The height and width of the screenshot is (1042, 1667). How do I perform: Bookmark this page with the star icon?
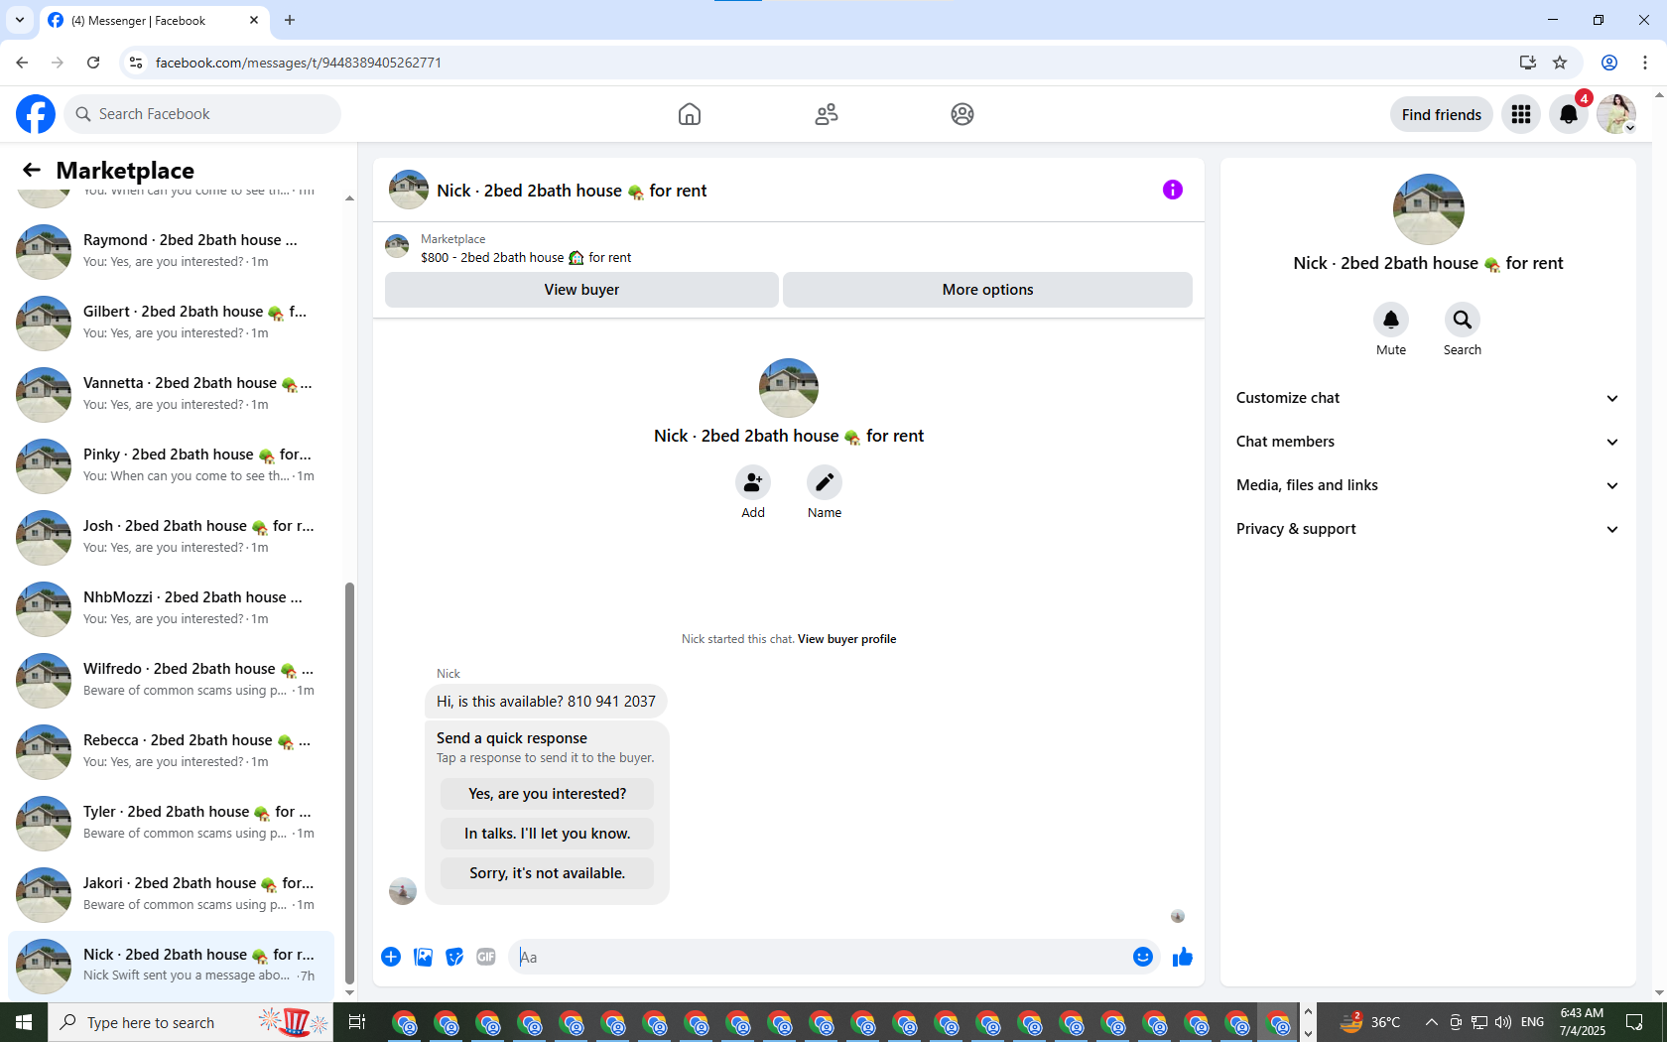tap(1560, 63)
